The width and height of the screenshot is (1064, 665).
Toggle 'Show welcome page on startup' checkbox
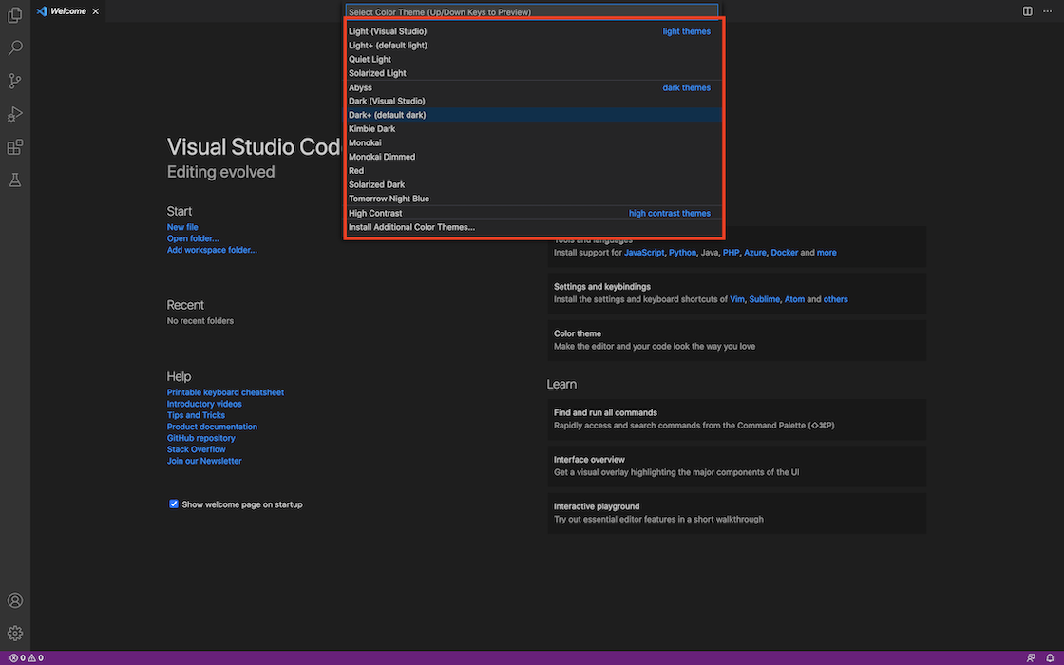[x=173, y=504]
